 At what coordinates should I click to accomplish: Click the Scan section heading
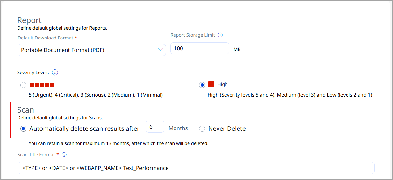(x=25, y=110)
